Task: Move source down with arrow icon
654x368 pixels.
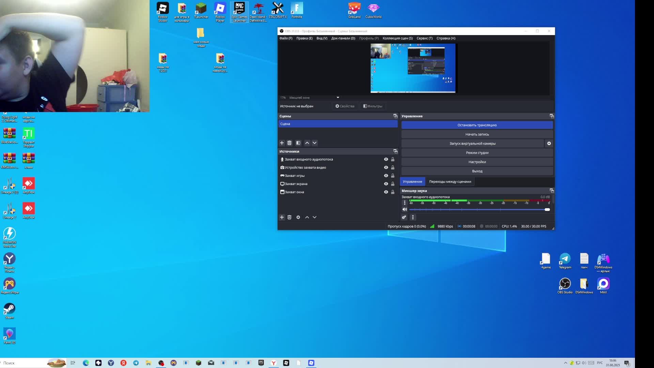Action: click(314, 217)
